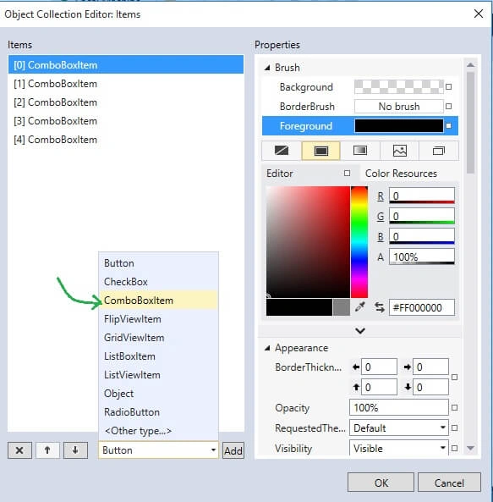Choose FlipViewItem from the type list
This screenshot has height=502, width=493.
click(159, 319)
